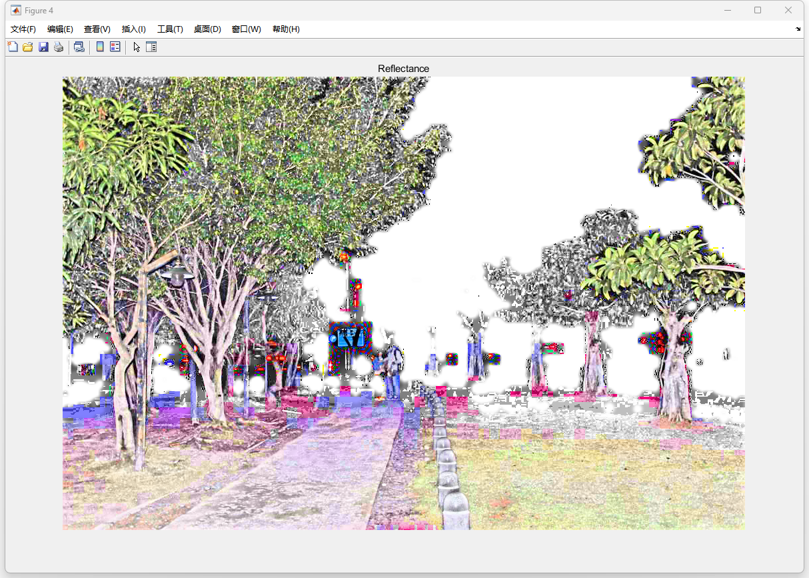Image resolution: width=809 pixels, height=578 pixels.
Task: Insert a colorbar from the toolbar
Action: 100,47
